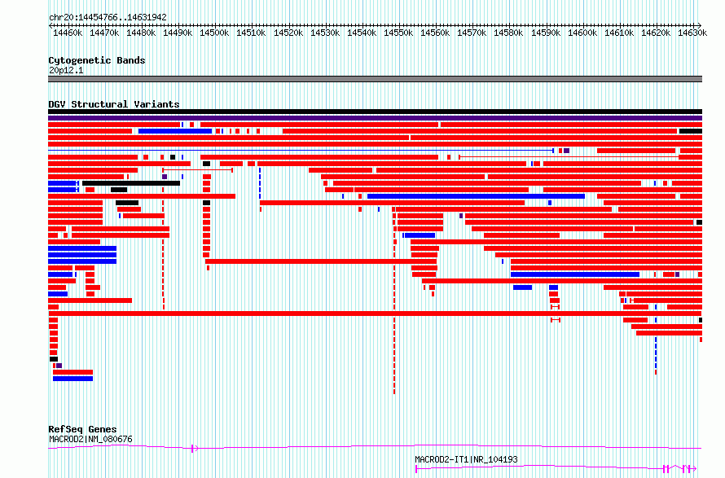725x478 pixels.
Task: Click the 14510k ruler label
Action: tap(251, 33)
